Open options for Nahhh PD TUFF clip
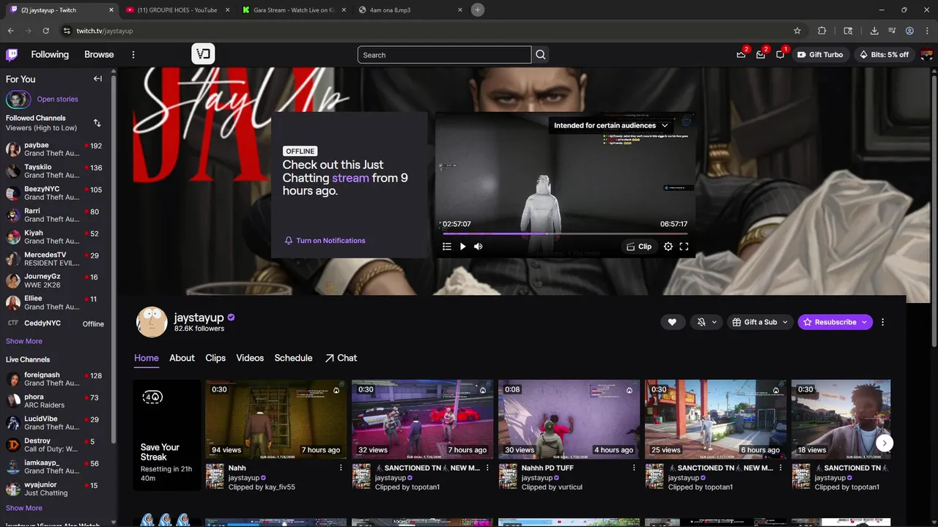 634,468
